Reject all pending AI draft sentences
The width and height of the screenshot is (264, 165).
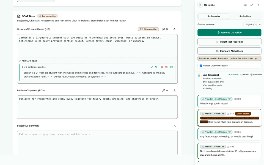click(x=164, y=67)
